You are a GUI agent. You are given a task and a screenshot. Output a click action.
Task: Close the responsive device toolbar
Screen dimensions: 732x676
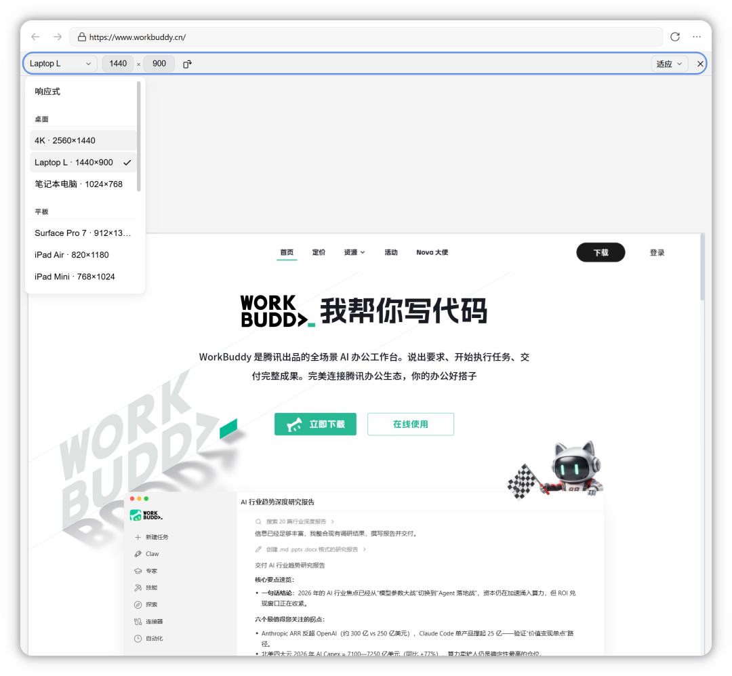(x=700, y=64)
